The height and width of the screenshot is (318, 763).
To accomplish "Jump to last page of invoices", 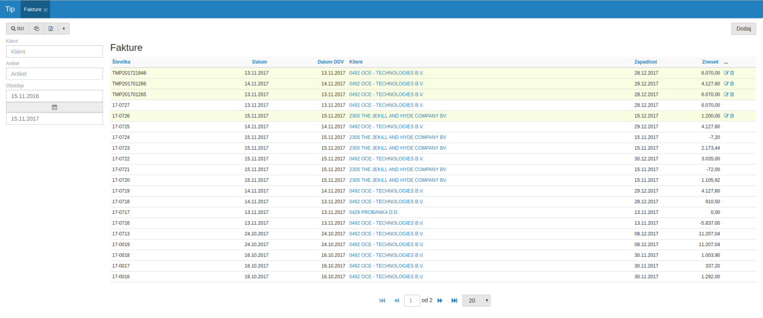I will pyautogui.click(x=454, y=301).
